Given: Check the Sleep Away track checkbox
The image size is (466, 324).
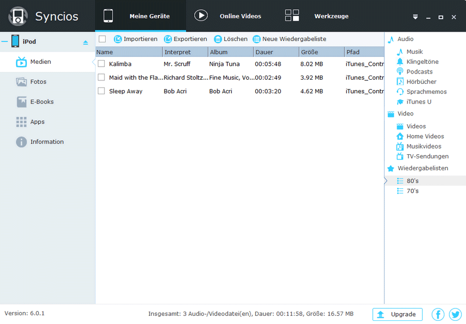Looking at the screenshot, I should [x=101, y=91].
